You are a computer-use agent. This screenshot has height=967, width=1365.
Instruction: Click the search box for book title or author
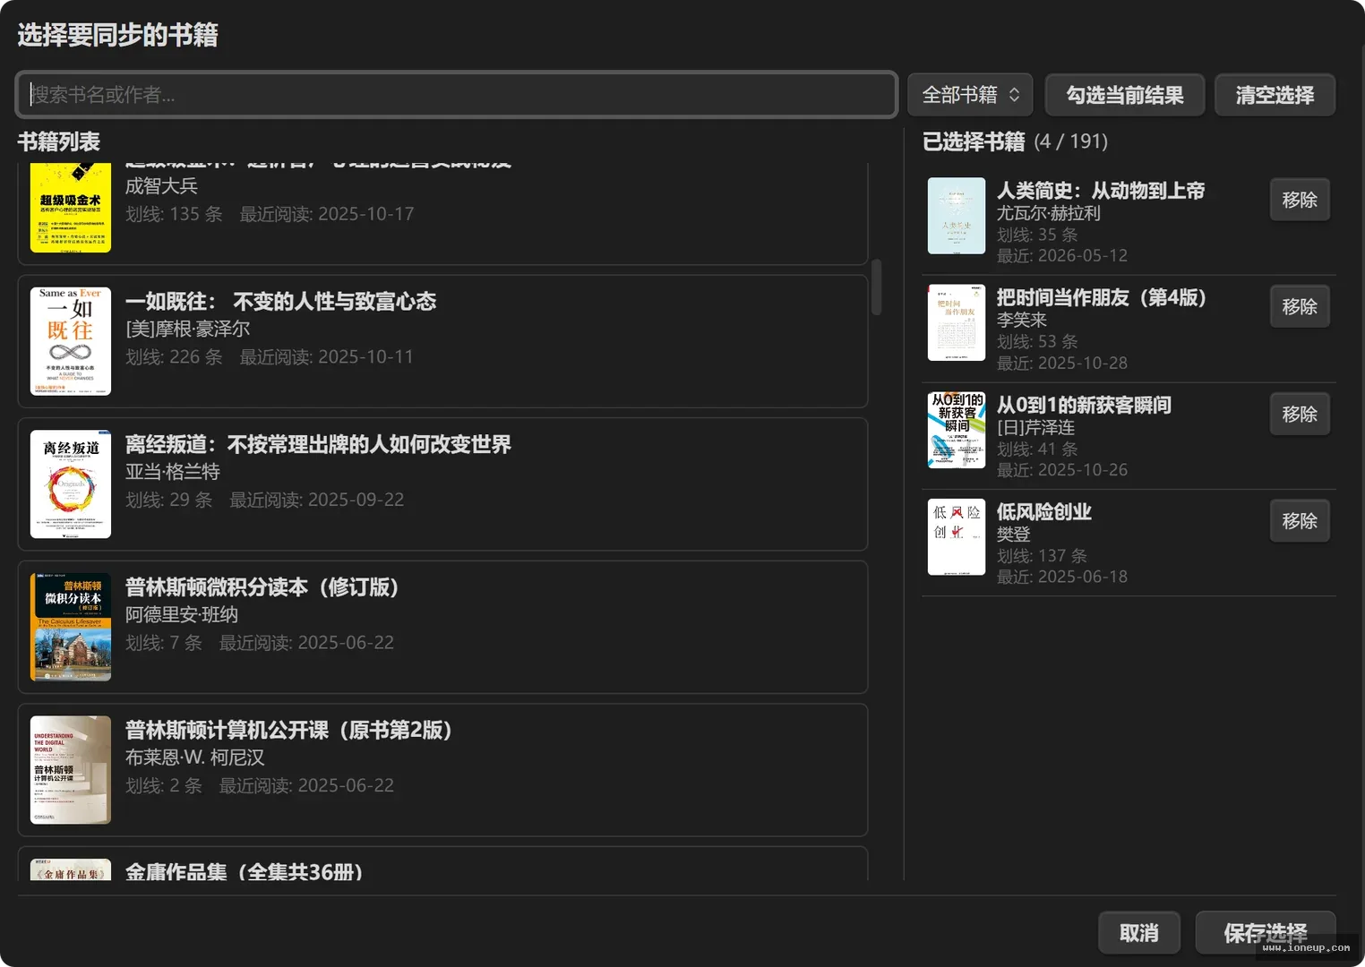click(457, 94)
